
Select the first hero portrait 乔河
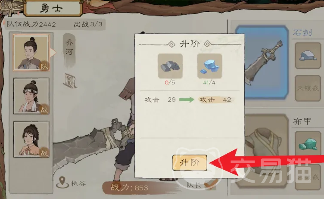coord(31,53)
